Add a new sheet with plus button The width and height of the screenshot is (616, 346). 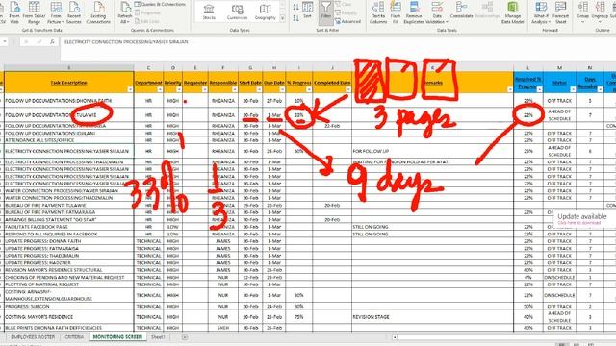click(x=185, y=337)
